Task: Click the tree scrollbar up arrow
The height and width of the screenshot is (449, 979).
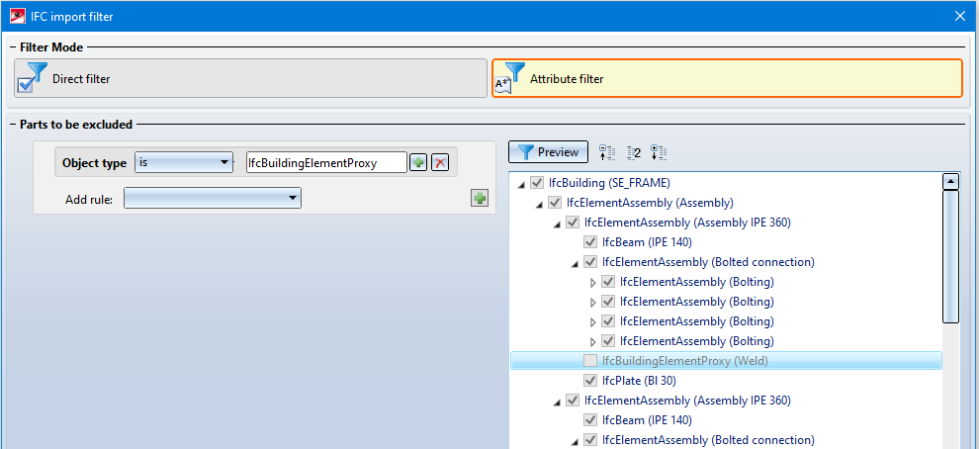Action: [951, 182]
